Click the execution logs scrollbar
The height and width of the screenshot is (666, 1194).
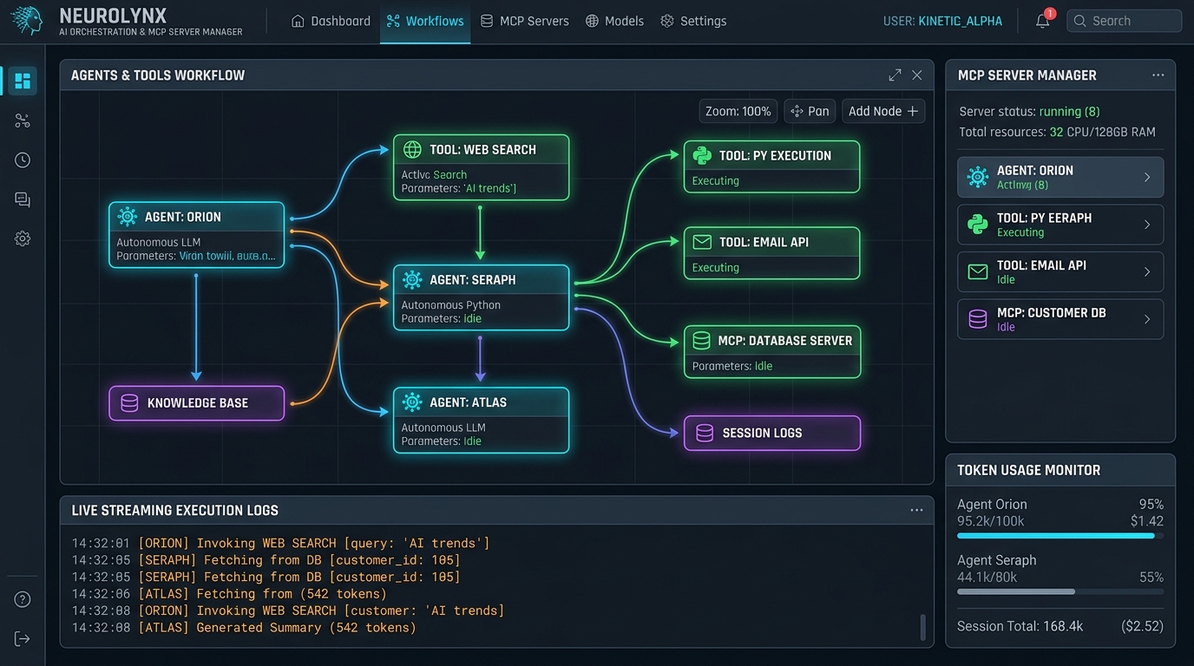tap(922, 627)
